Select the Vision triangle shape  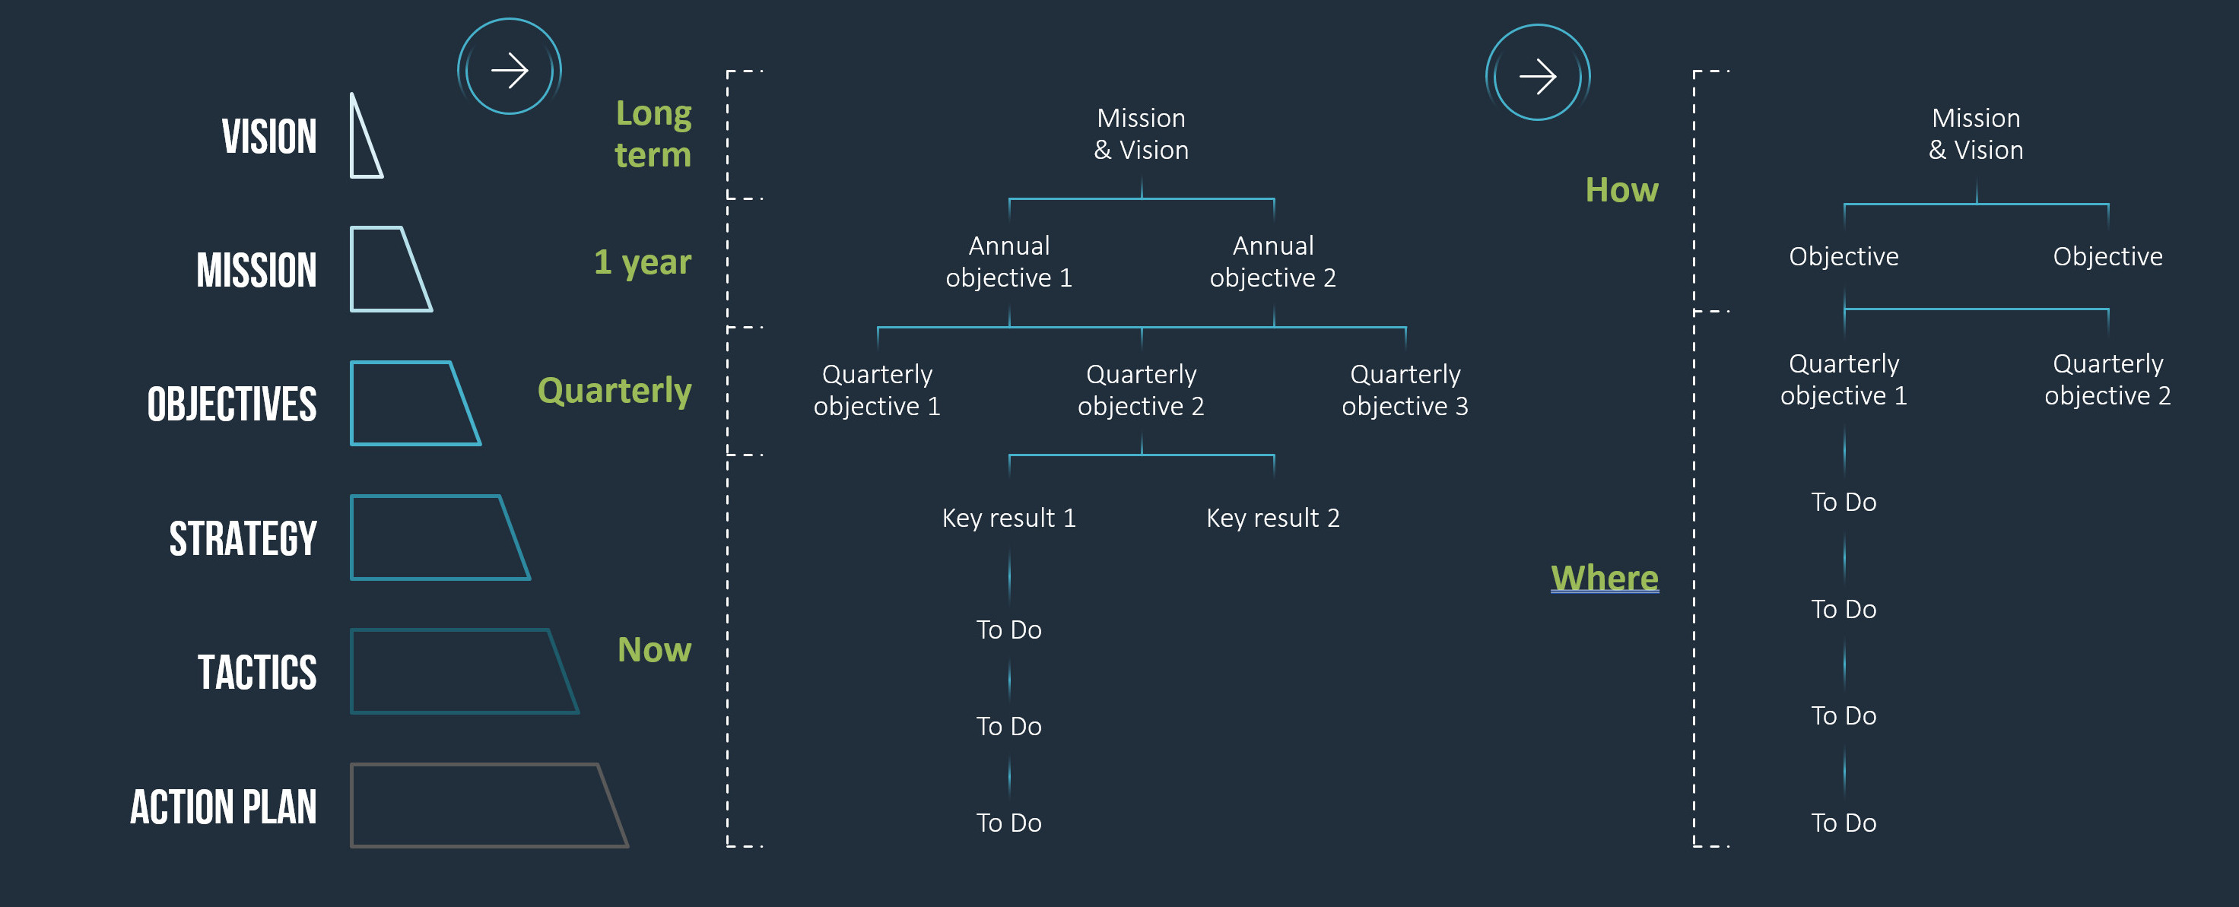364,139
